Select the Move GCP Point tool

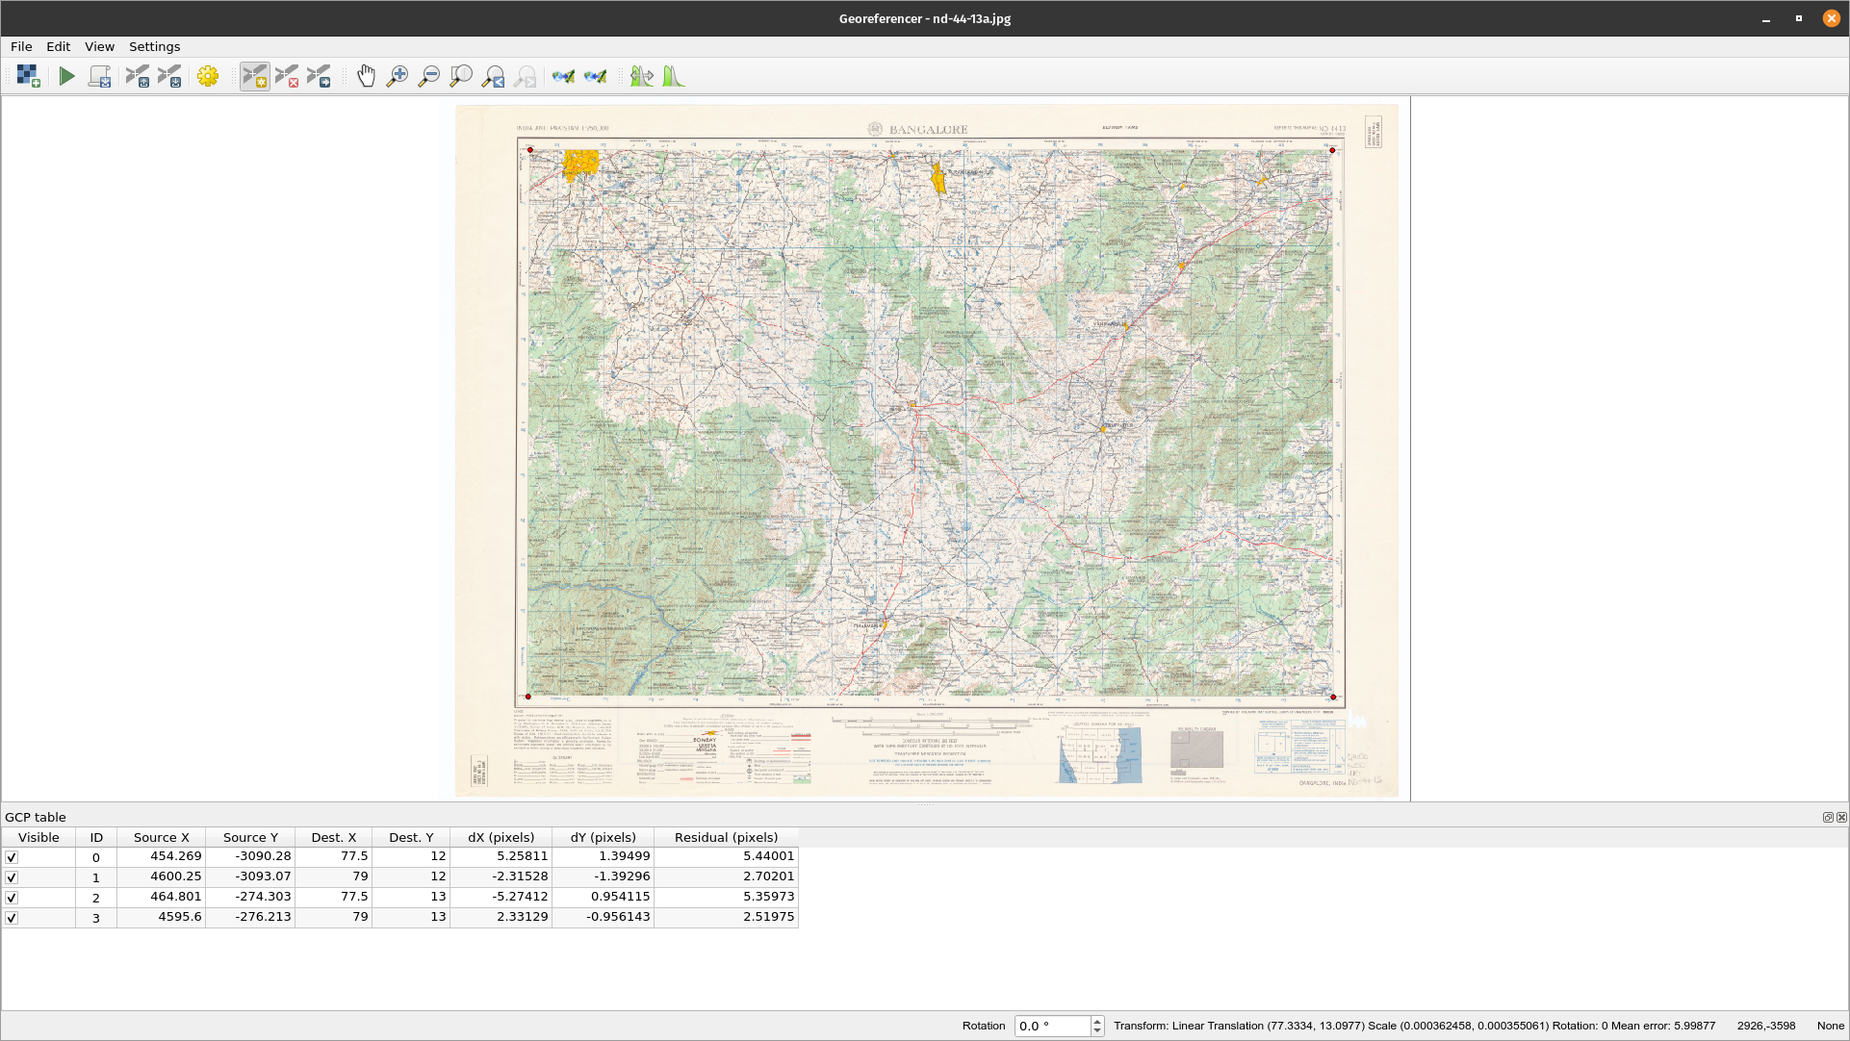(x=319, y=76)
